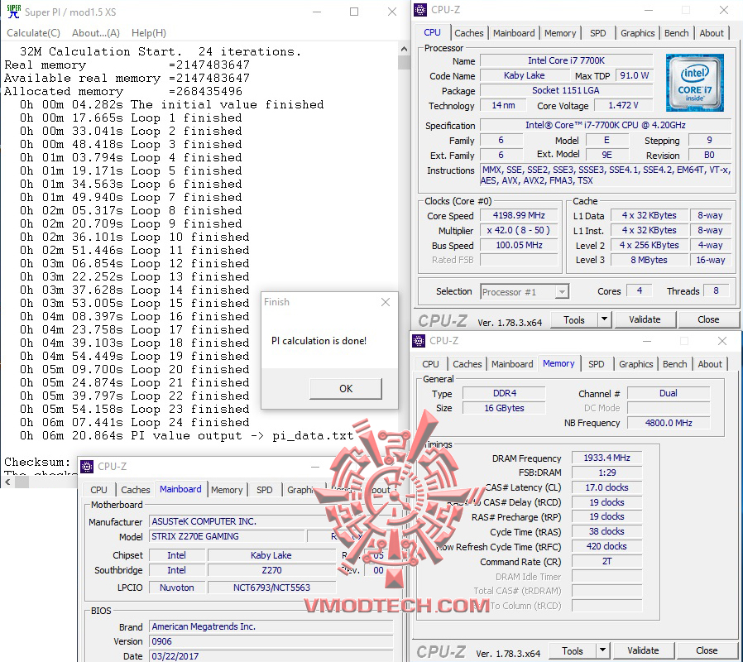Viewport: 743px width, 662px height.
Task: Open the Calculate(C) menu in Super PI
Action: coord(33,33)
